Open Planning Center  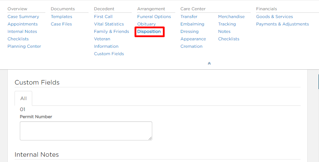24,46
